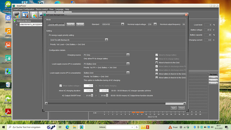Open the mail envelope icon on taskbar
231x130 pixels.
[x=143, y=127]
